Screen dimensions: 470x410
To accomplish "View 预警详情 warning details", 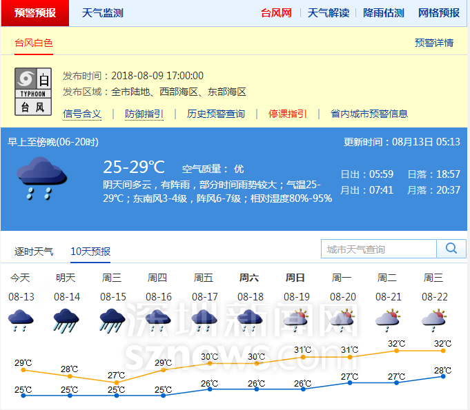I will [x=434, y=43].
